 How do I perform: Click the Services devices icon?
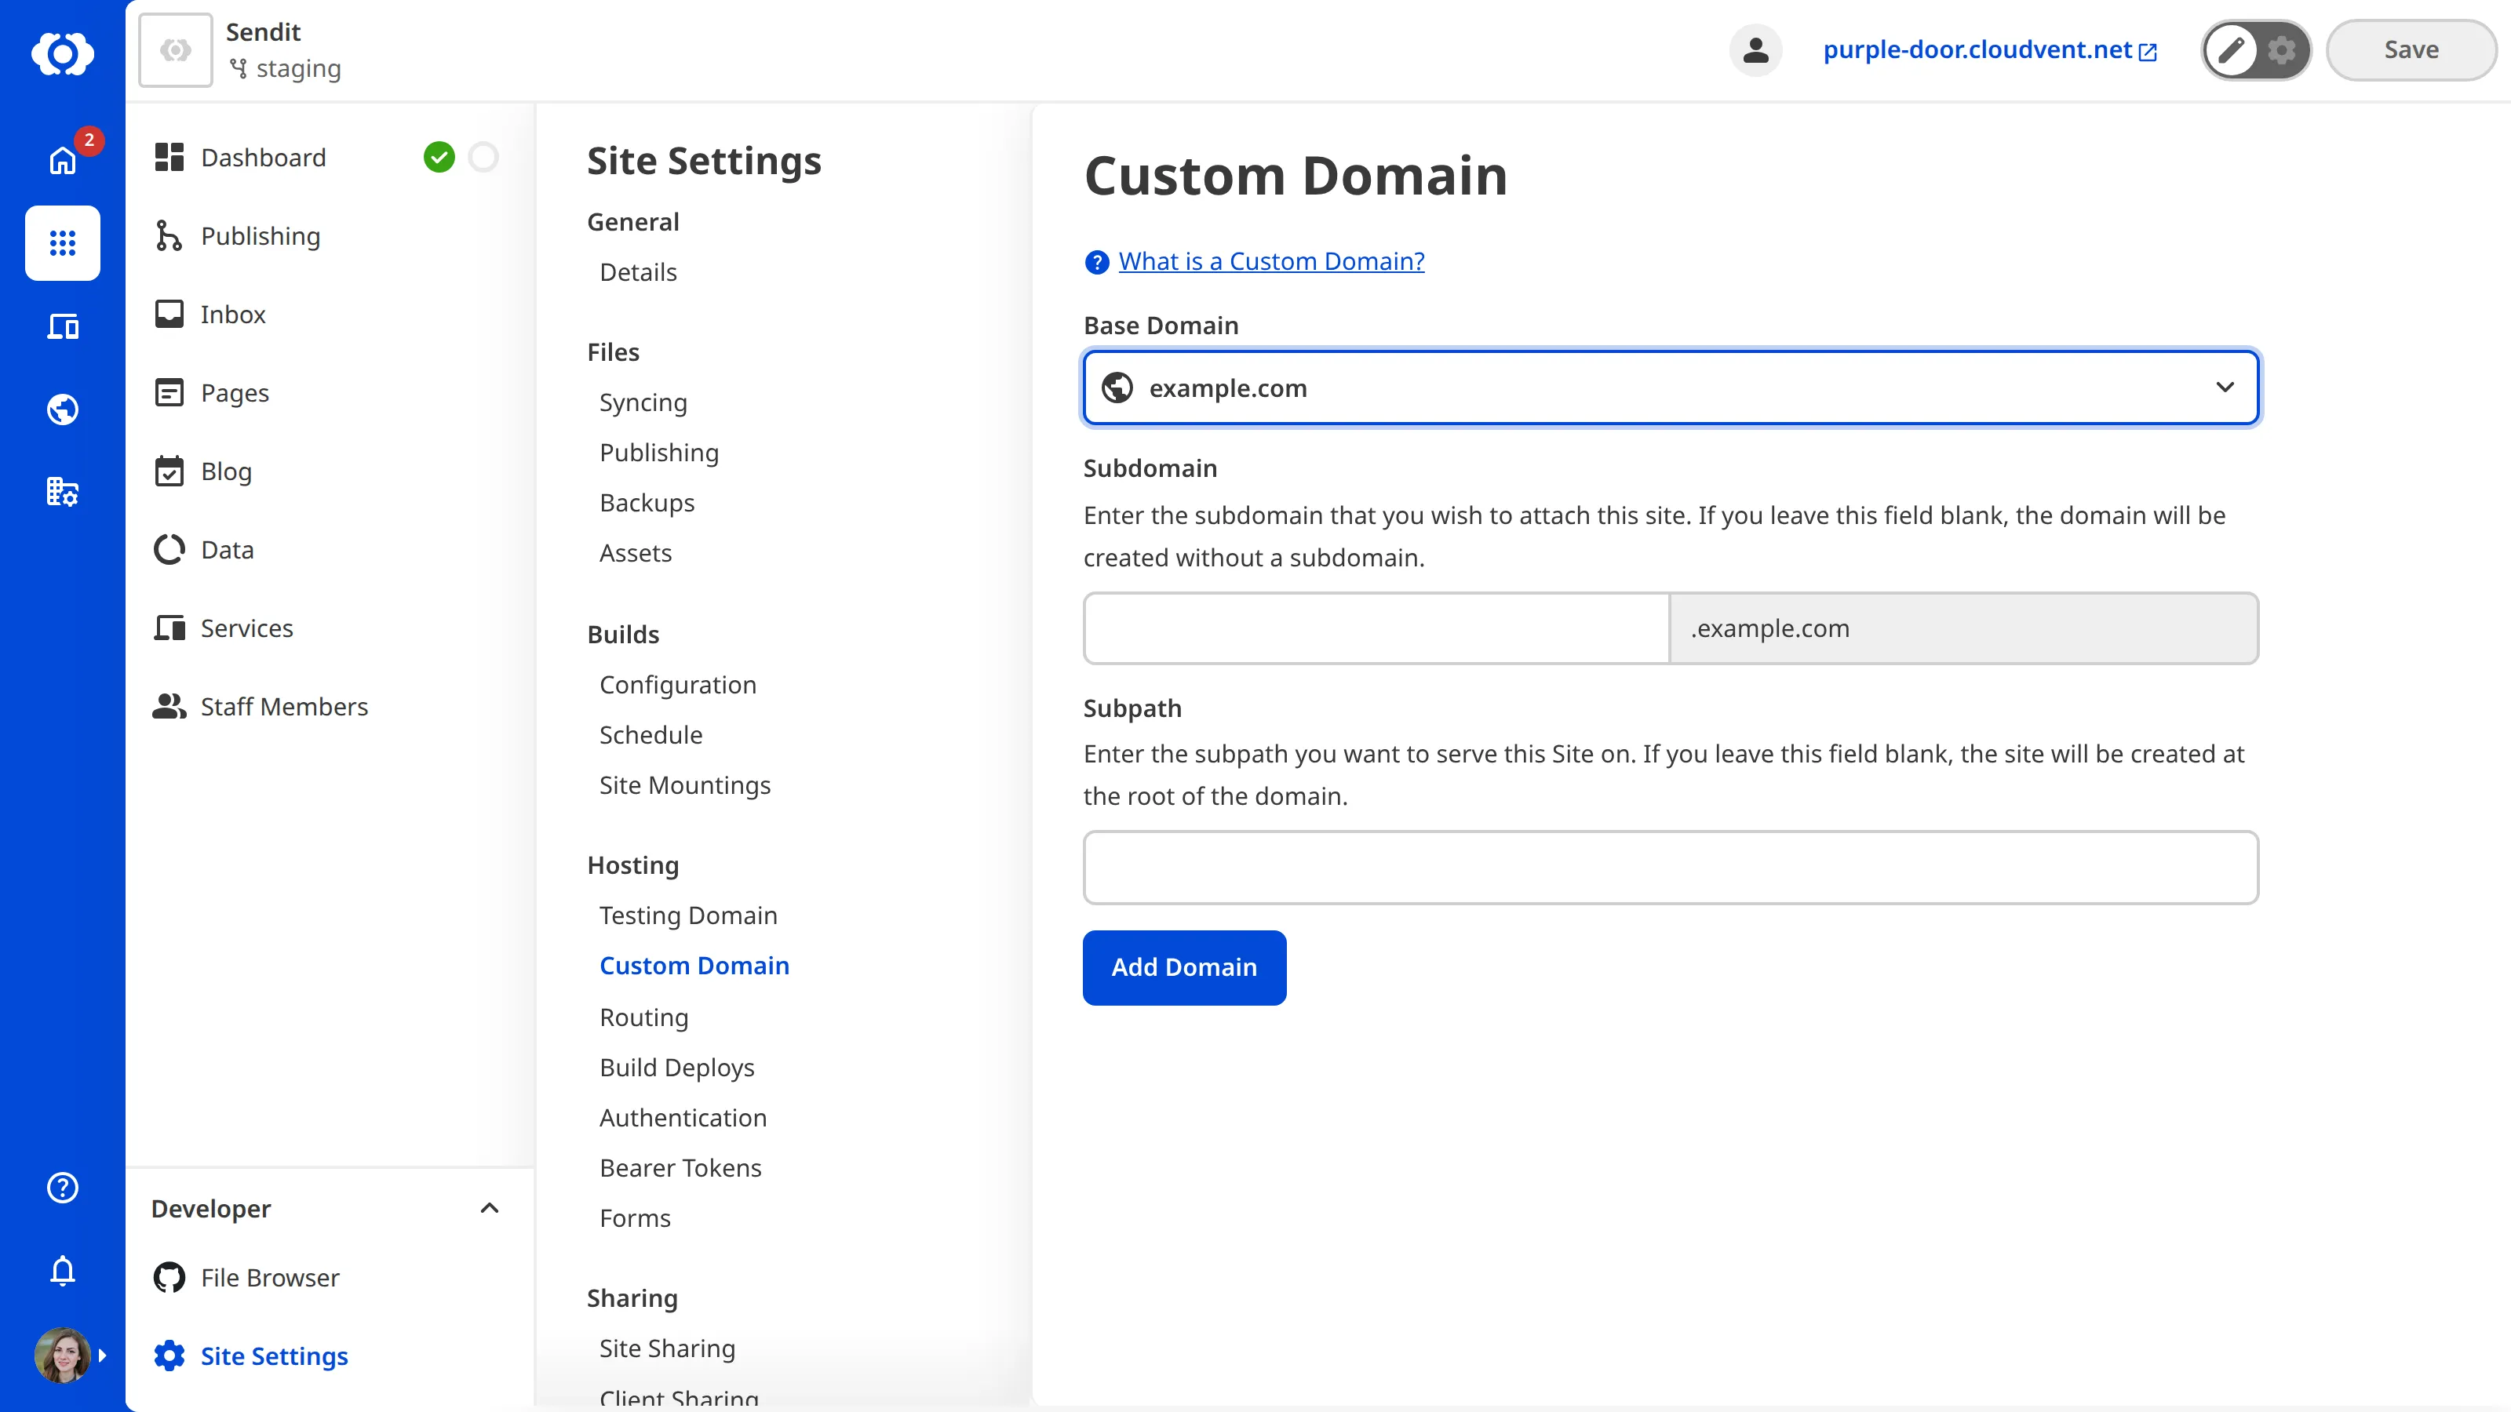169,628
